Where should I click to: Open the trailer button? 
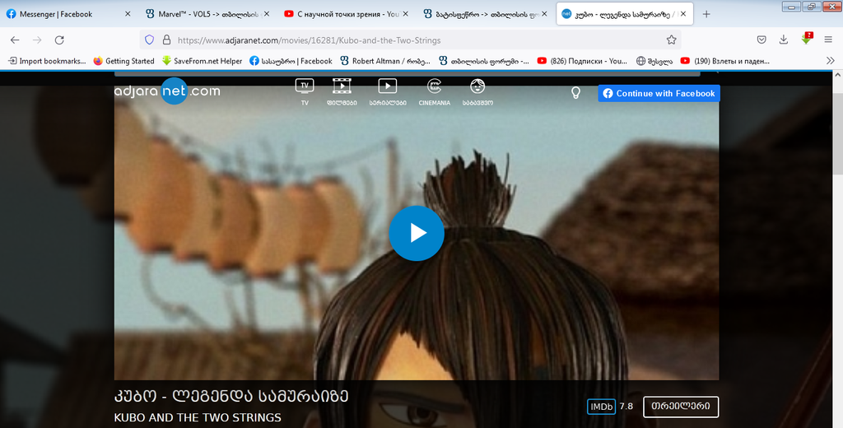(681, 407)
